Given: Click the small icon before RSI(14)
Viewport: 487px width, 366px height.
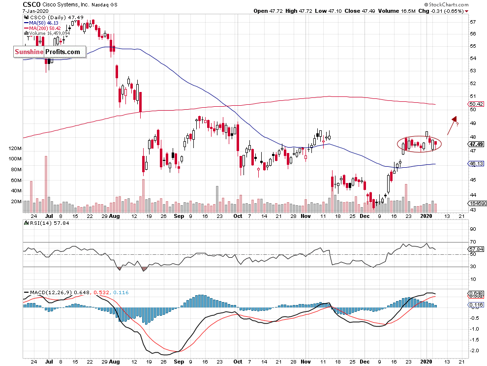Looking at the screenshot, I should [27, 223].
